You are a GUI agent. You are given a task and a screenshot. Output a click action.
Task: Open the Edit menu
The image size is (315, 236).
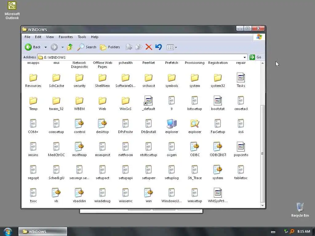coord(38,37)
